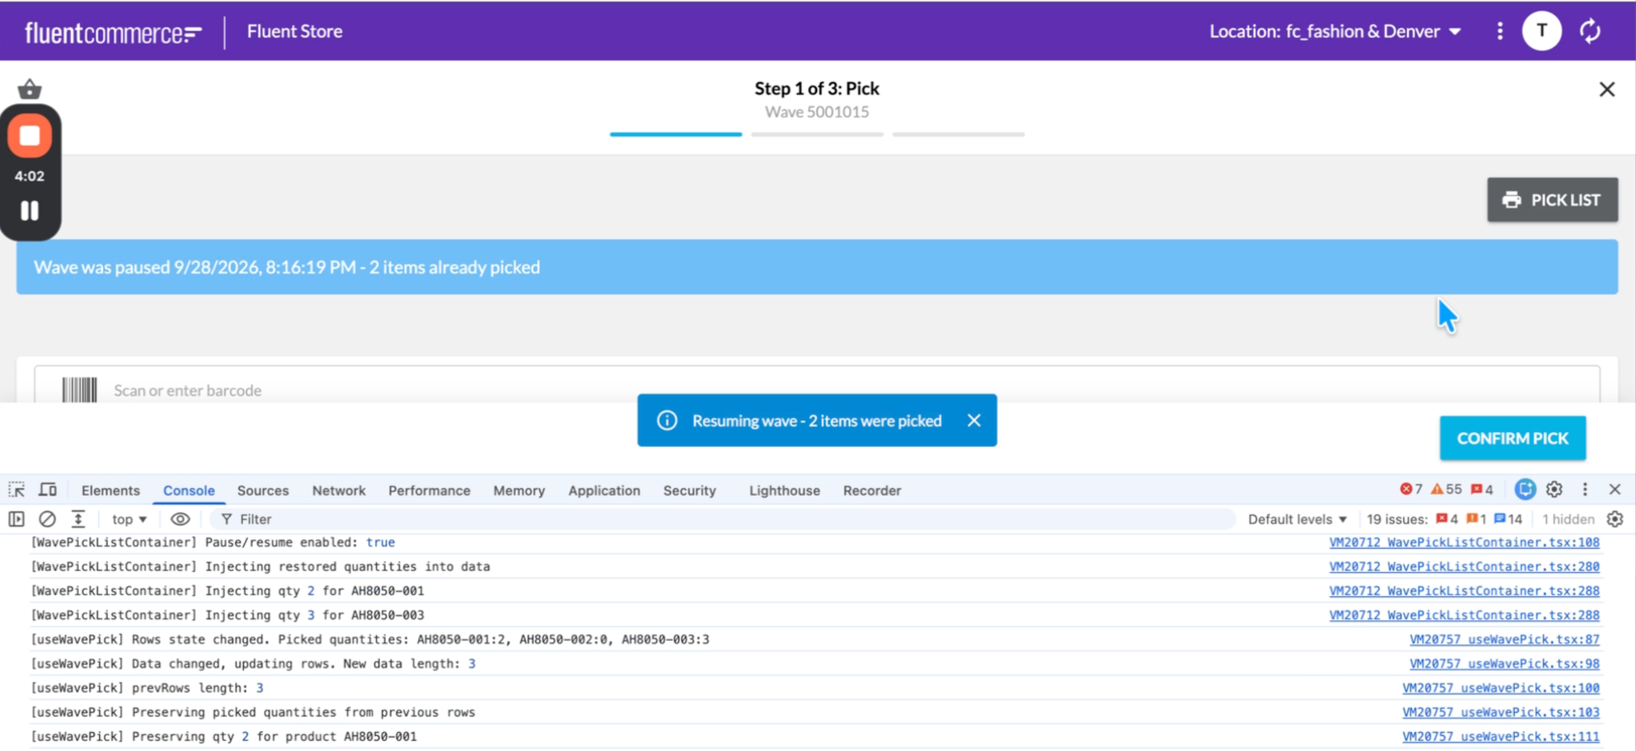Switch to the Network tab
This screenshot has height=751, width=1636.
pos(339,490)
